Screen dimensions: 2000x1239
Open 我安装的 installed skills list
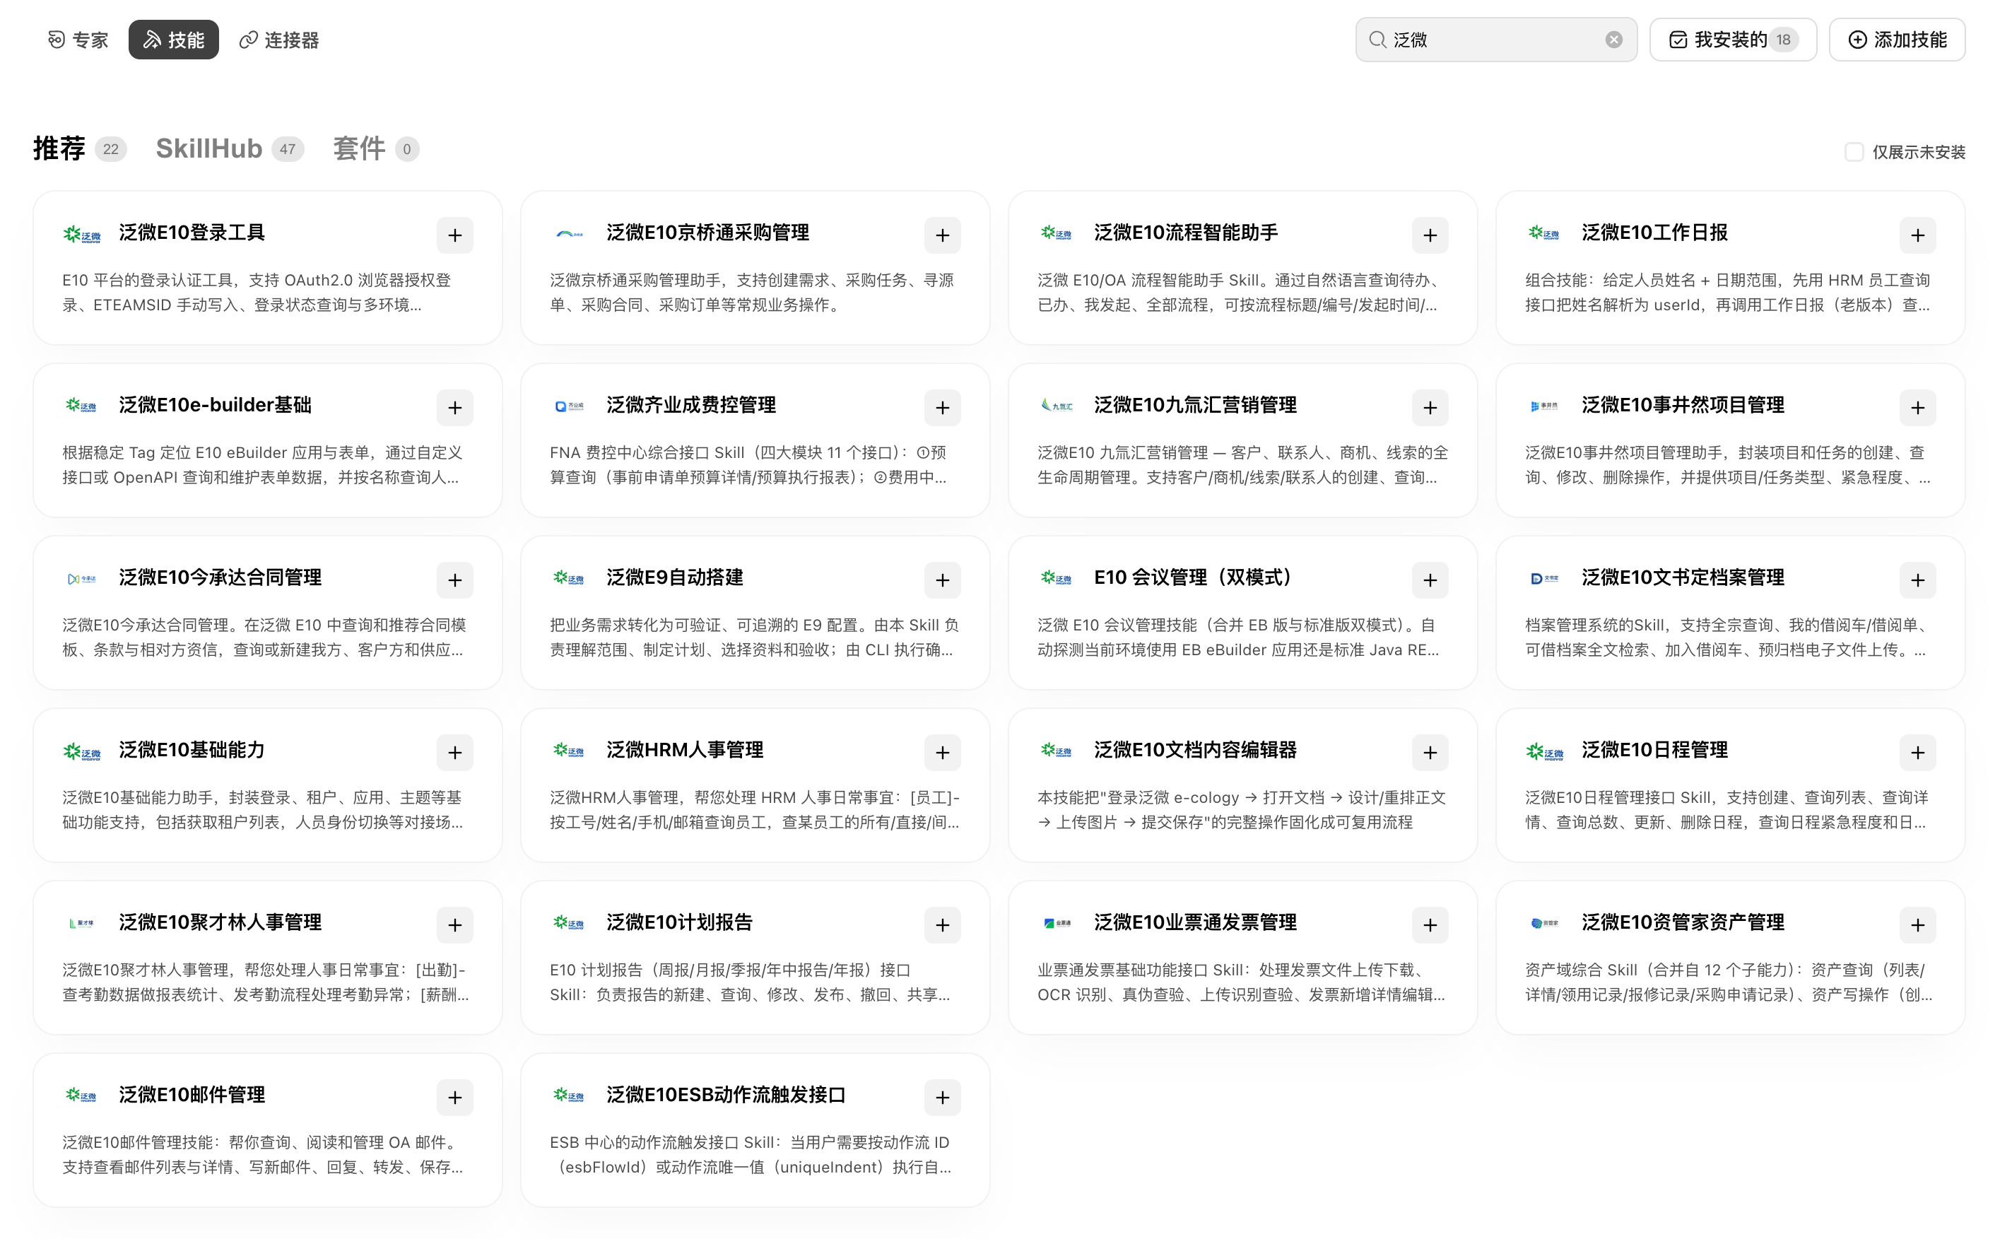point(1733,40)
